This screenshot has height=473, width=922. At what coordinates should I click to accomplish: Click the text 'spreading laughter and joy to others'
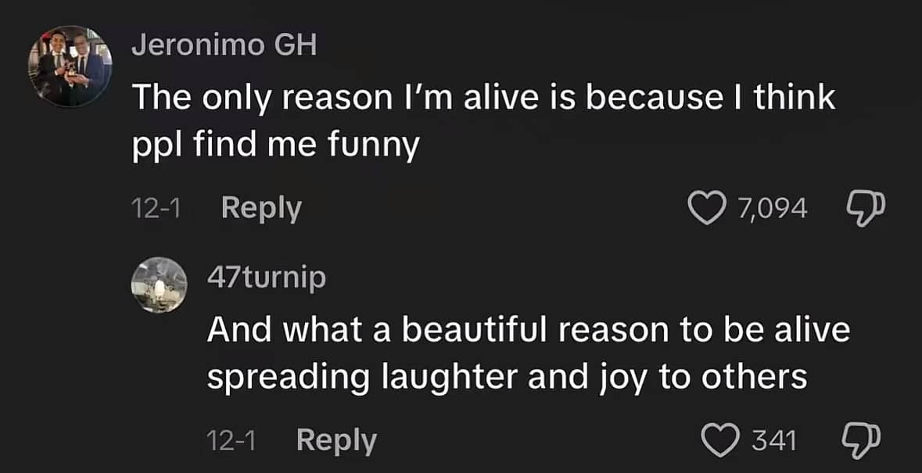point(507,379)
